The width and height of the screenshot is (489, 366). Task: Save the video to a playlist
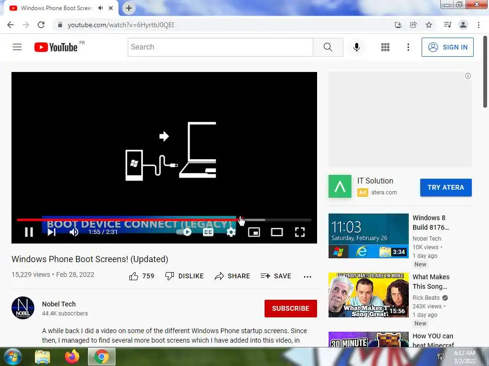[x=276, y=276]
